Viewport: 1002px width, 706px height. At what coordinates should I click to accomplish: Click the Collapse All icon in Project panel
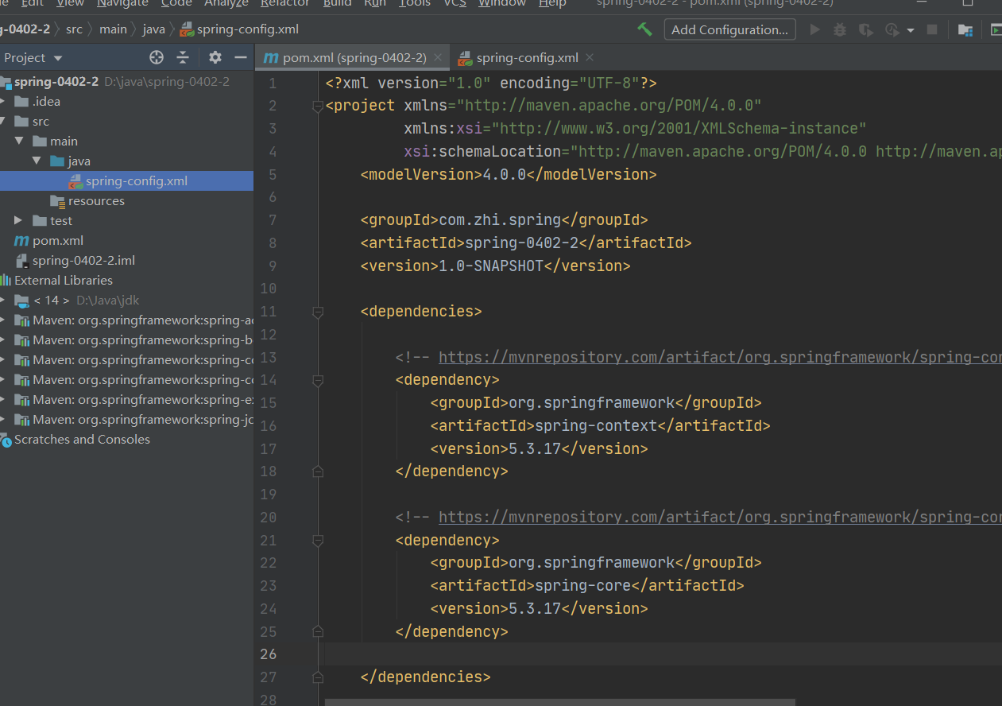183,57
